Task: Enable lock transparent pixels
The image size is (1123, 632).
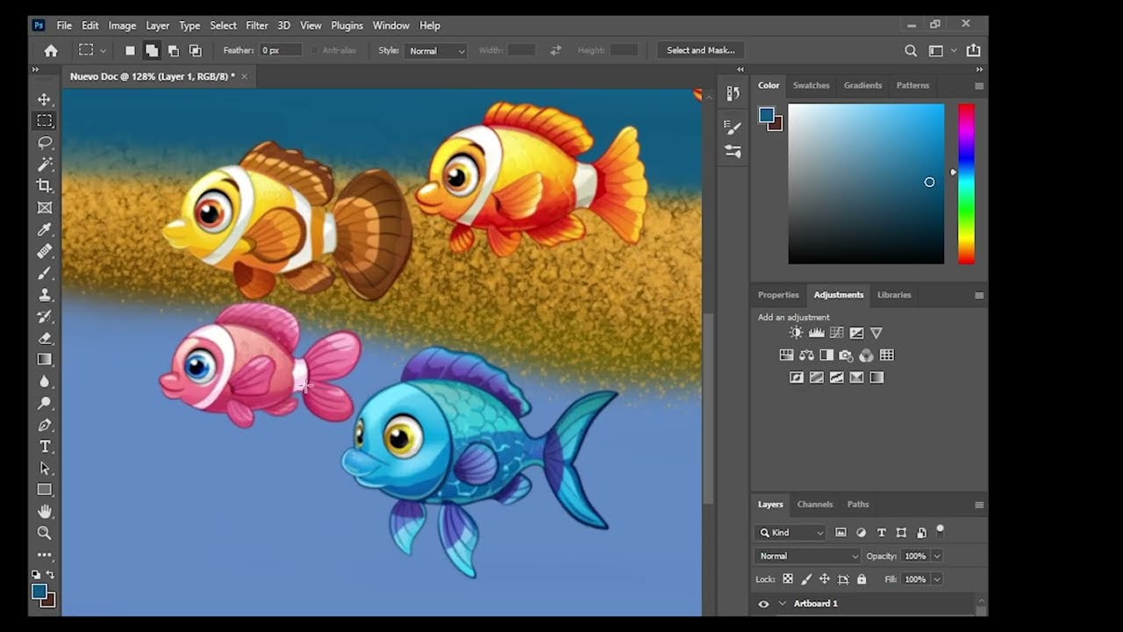Action: pyautogui.click(x=788, y=579)
